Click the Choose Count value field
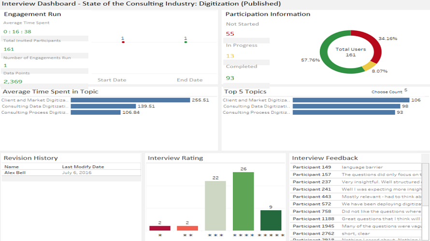 pos(405,90)
